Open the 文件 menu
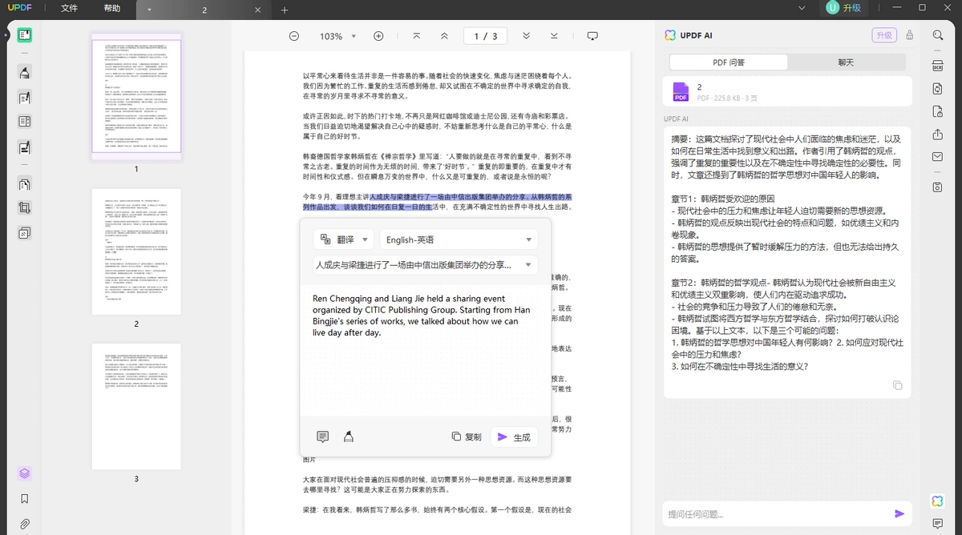Screen dimensions: 962x535 70,9
